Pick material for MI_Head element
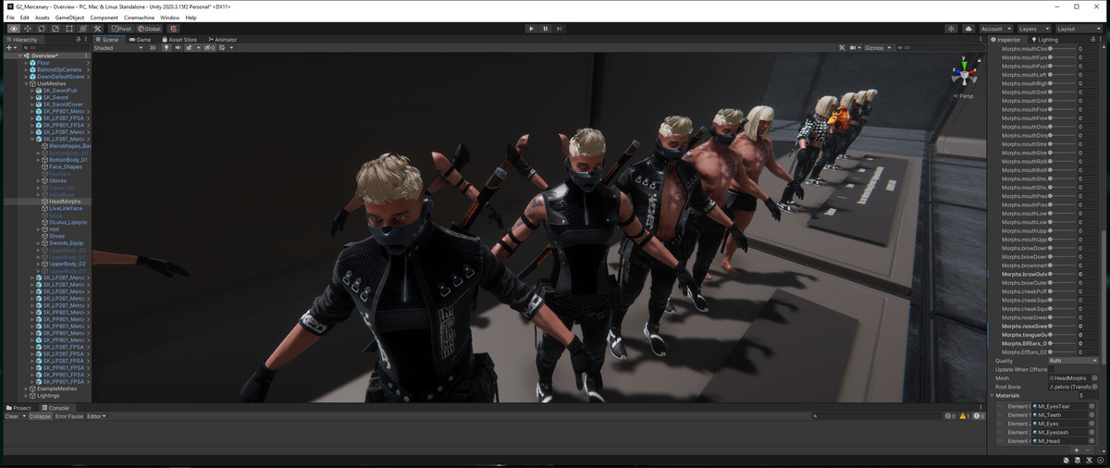This screenshot has height=468, width=1110. (1091, 441)
